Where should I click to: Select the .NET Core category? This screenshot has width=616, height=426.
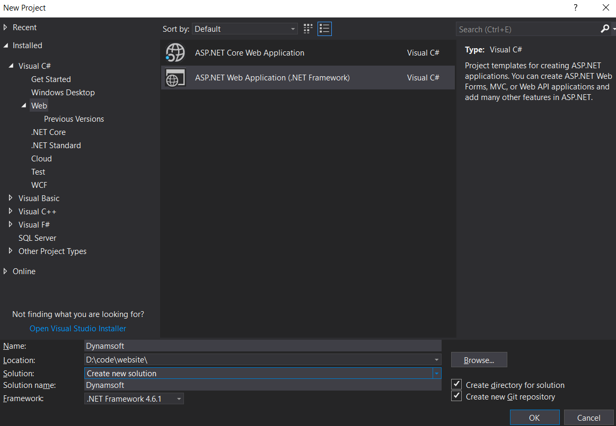[x=48, y=132]
